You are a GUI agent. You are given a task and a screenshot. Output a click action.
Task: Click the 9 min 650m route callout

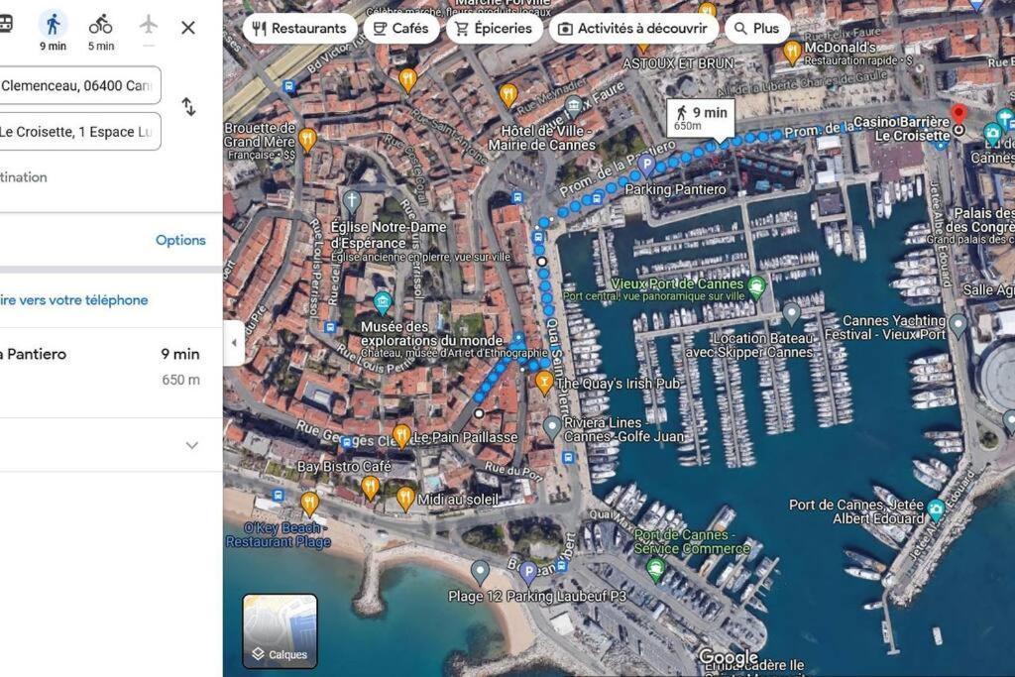701,118
